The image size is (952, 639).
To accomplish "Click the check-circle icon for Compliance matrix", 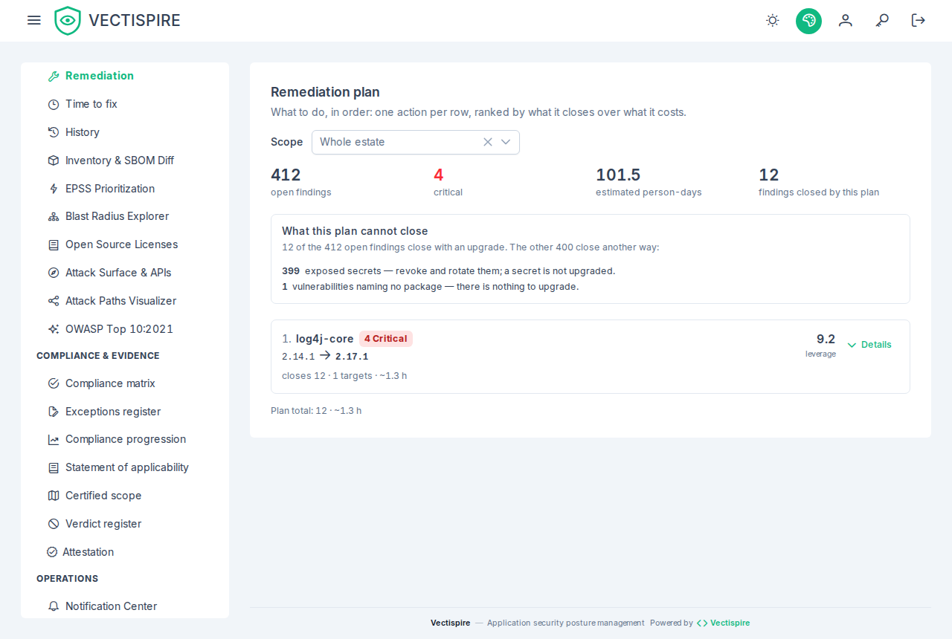I will 54,383.
